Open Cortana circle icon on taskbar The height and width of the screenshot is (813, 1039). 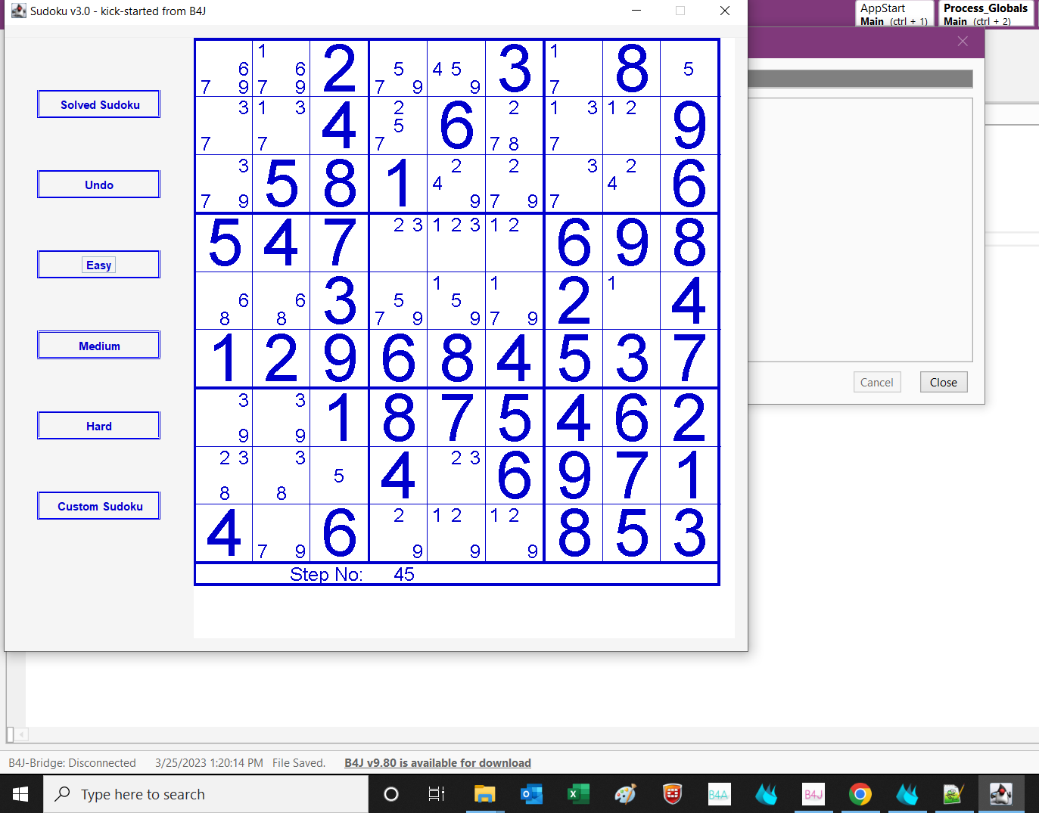(391, 794)
